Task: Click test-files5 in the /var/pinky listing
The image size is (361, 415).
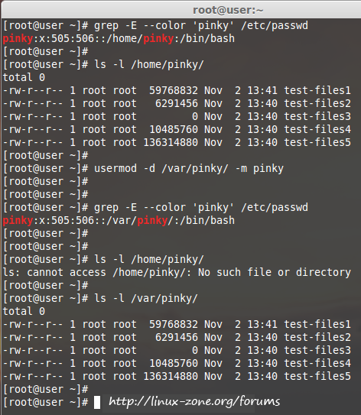Action: (x=317, y=376)
